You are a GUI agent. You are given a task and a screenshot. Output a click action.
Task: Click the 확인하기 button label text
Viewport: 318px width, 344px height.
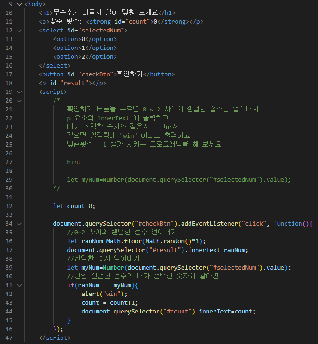(130, 74)
